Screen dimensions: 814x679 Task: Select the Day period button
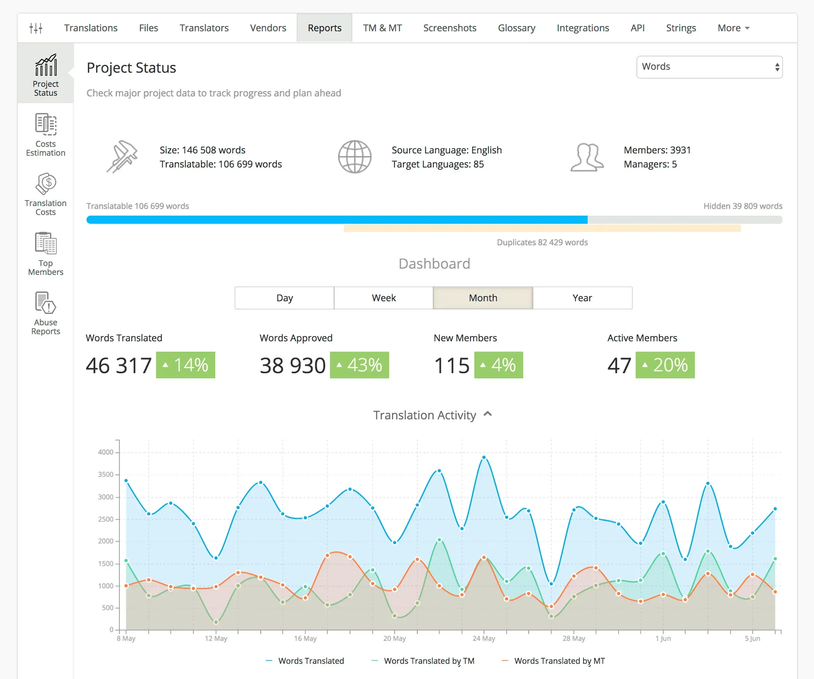[x=284, y=298]
